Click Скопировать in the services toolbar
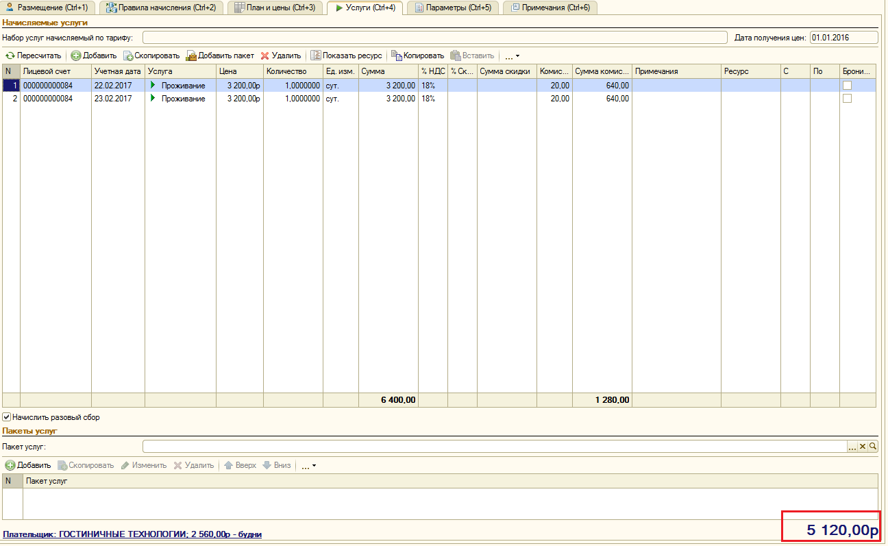 [x=151, y=55]
